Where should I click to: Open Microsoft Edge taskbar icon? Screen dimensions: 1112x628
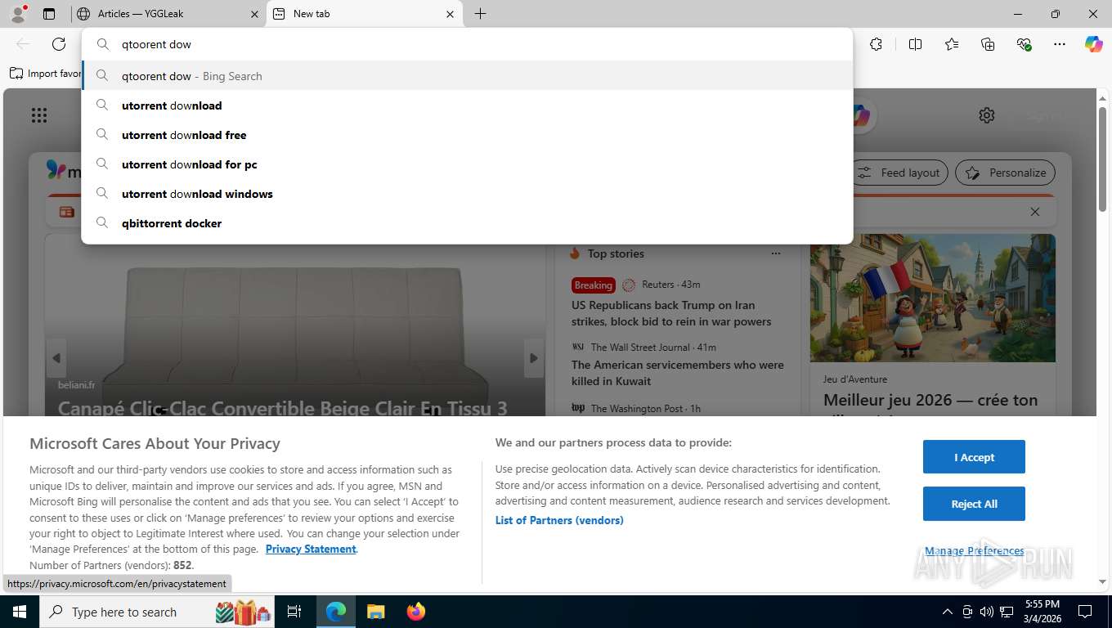tap(336, 612)
